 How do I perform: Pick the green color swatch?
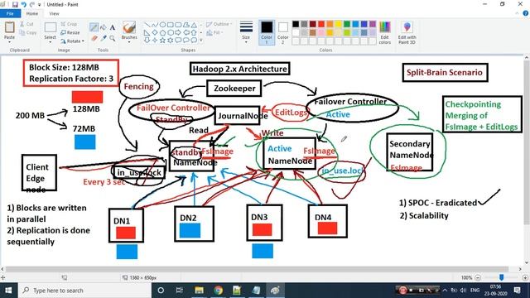point(347,24)
